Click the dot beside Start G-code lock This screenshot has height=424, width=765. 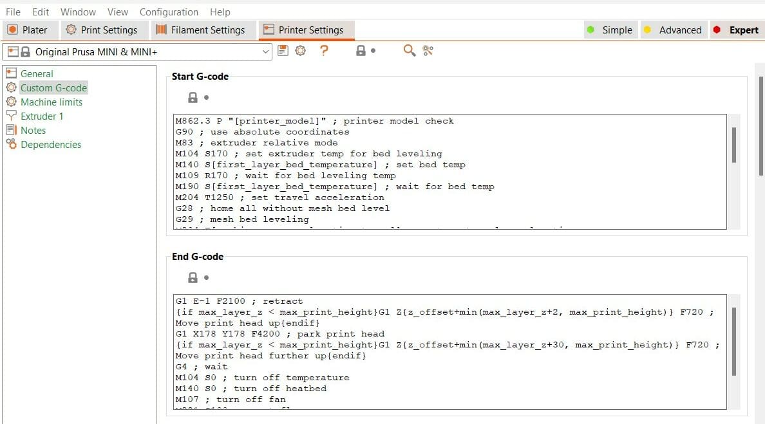coord(206,97)
